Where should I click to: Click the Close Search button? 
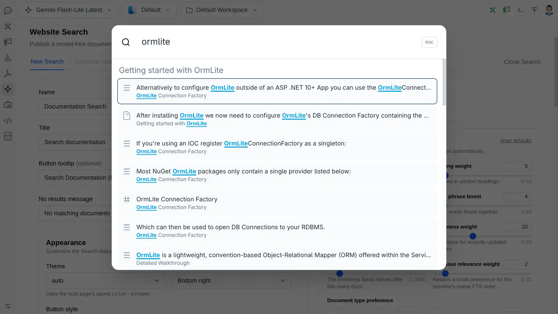(522, 62)
